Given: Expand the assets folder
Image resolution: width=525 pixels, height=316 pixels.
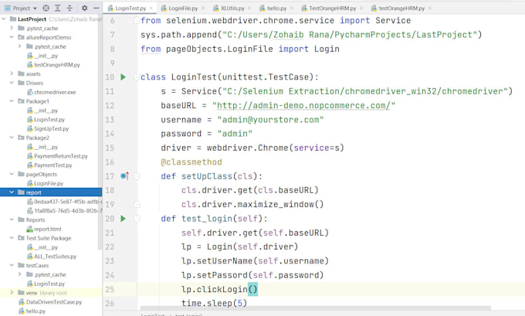Looking at the screenshot, I should [12, 73].
